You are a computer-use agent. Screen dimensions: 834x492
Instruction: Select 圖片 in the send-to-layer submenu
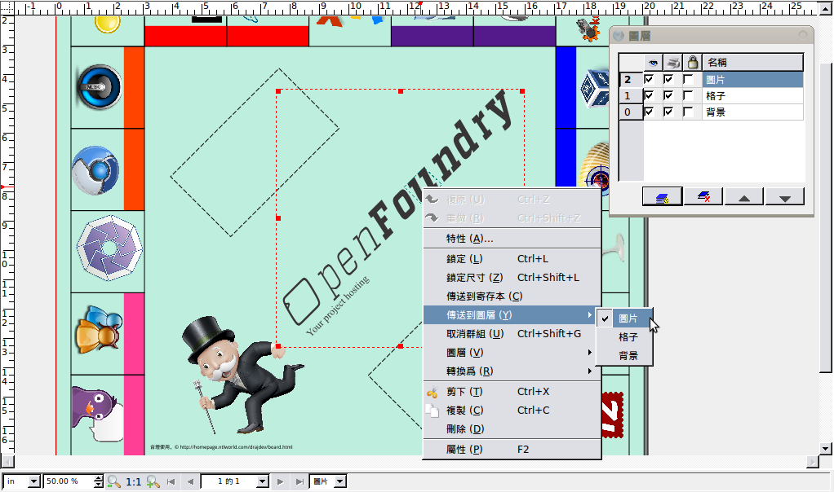click(624, 318)
